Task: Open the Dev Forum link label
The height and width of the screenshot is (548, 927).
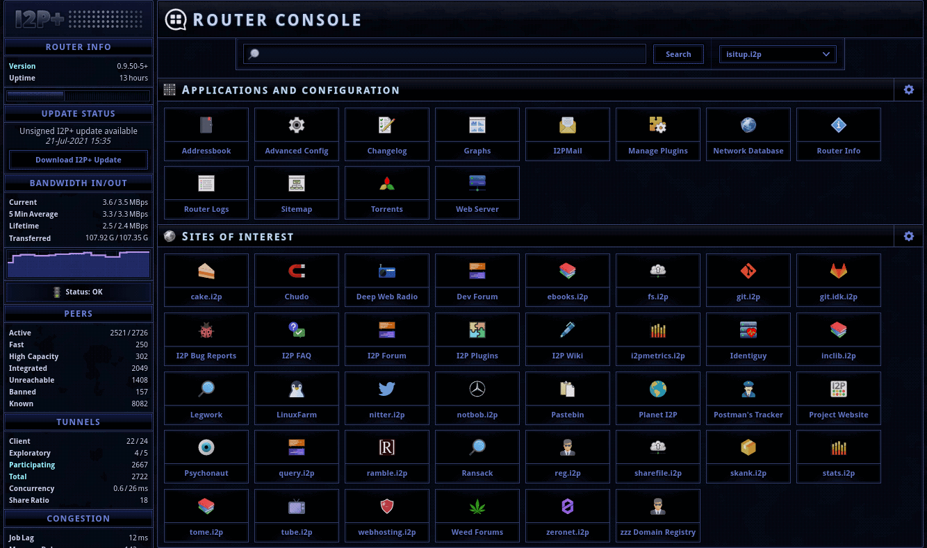Action: point(477,297)
